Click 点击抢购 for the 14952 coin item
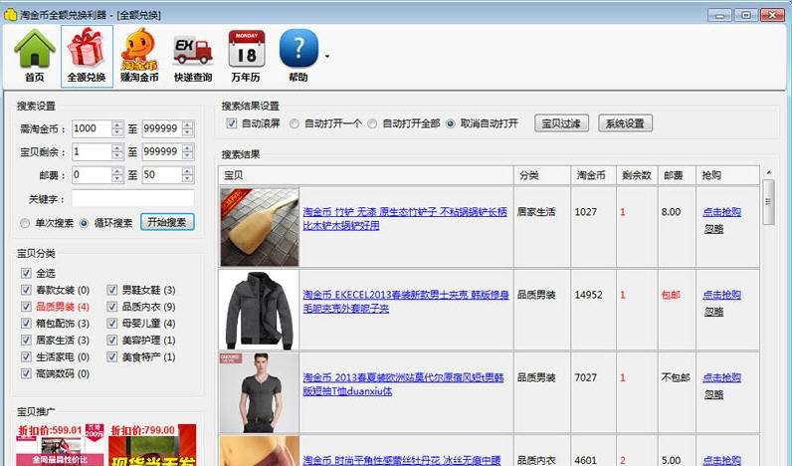 click(x=721, y=295)
